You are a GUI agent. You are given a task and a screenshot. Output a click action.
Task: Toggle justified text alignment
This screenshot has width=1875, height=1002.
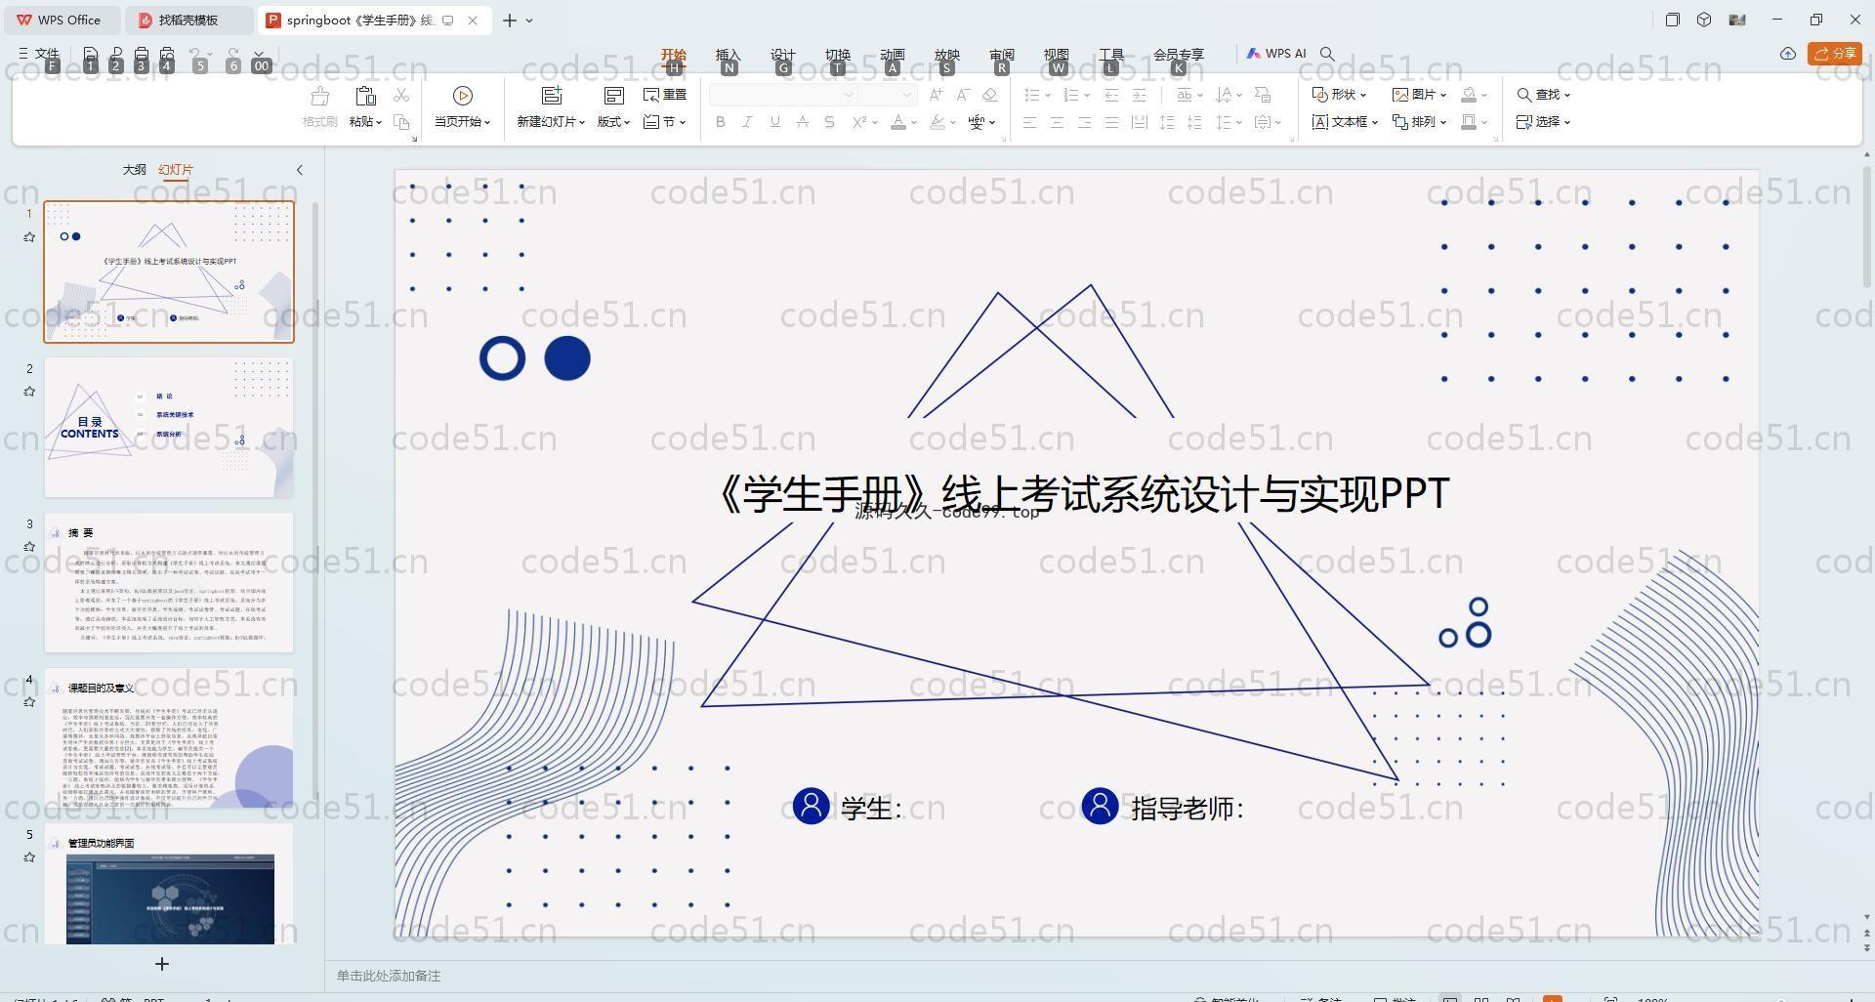point(1111,122)
